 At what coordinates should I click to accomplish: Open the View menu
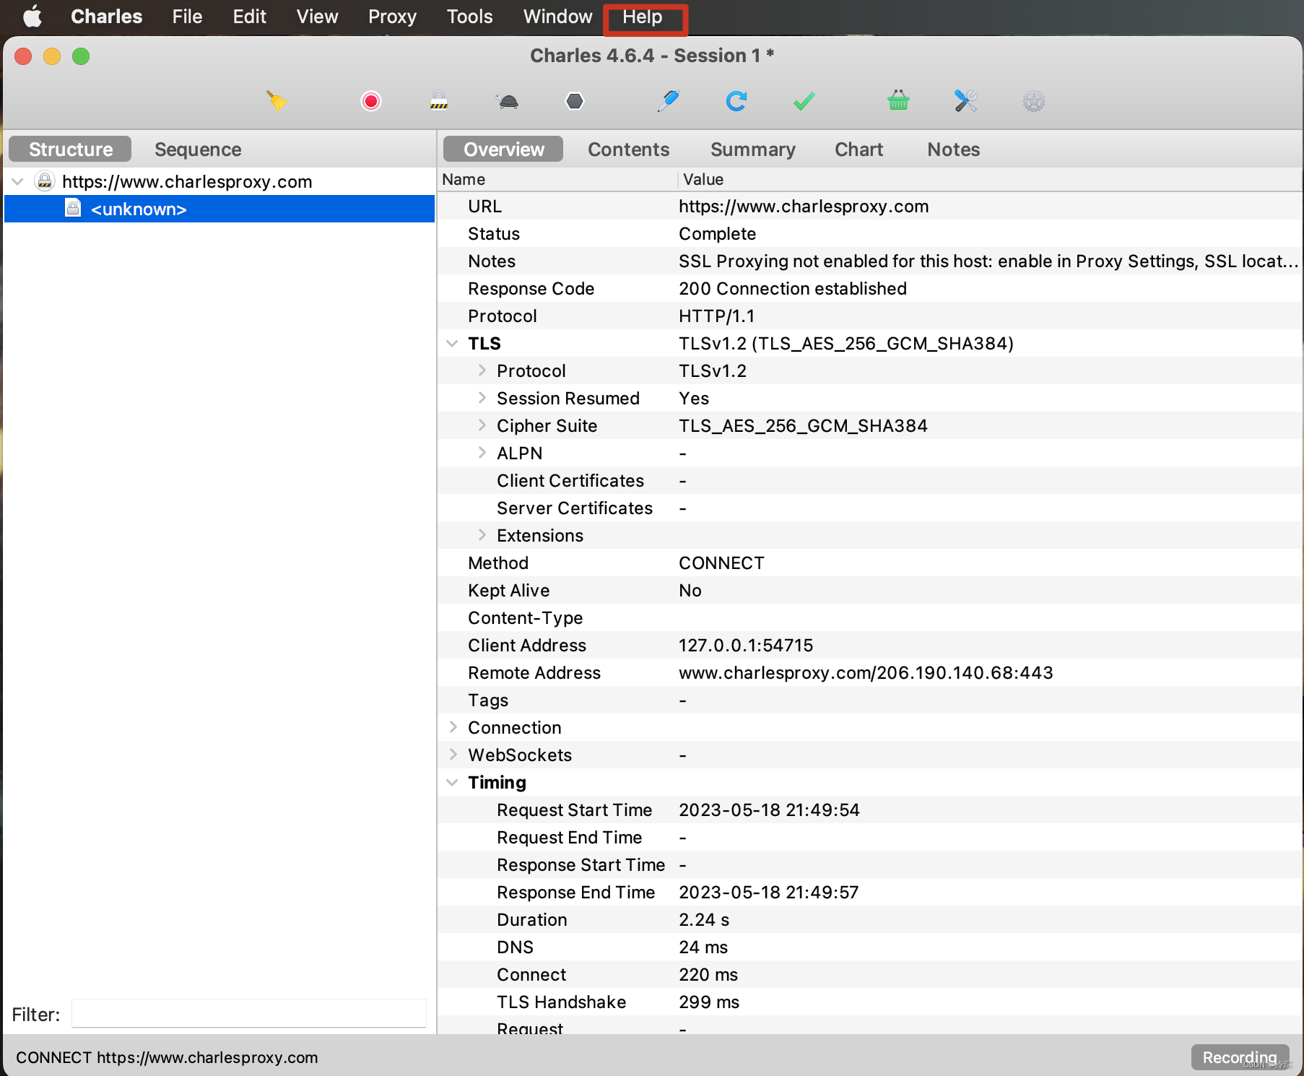tap(317, 17)
